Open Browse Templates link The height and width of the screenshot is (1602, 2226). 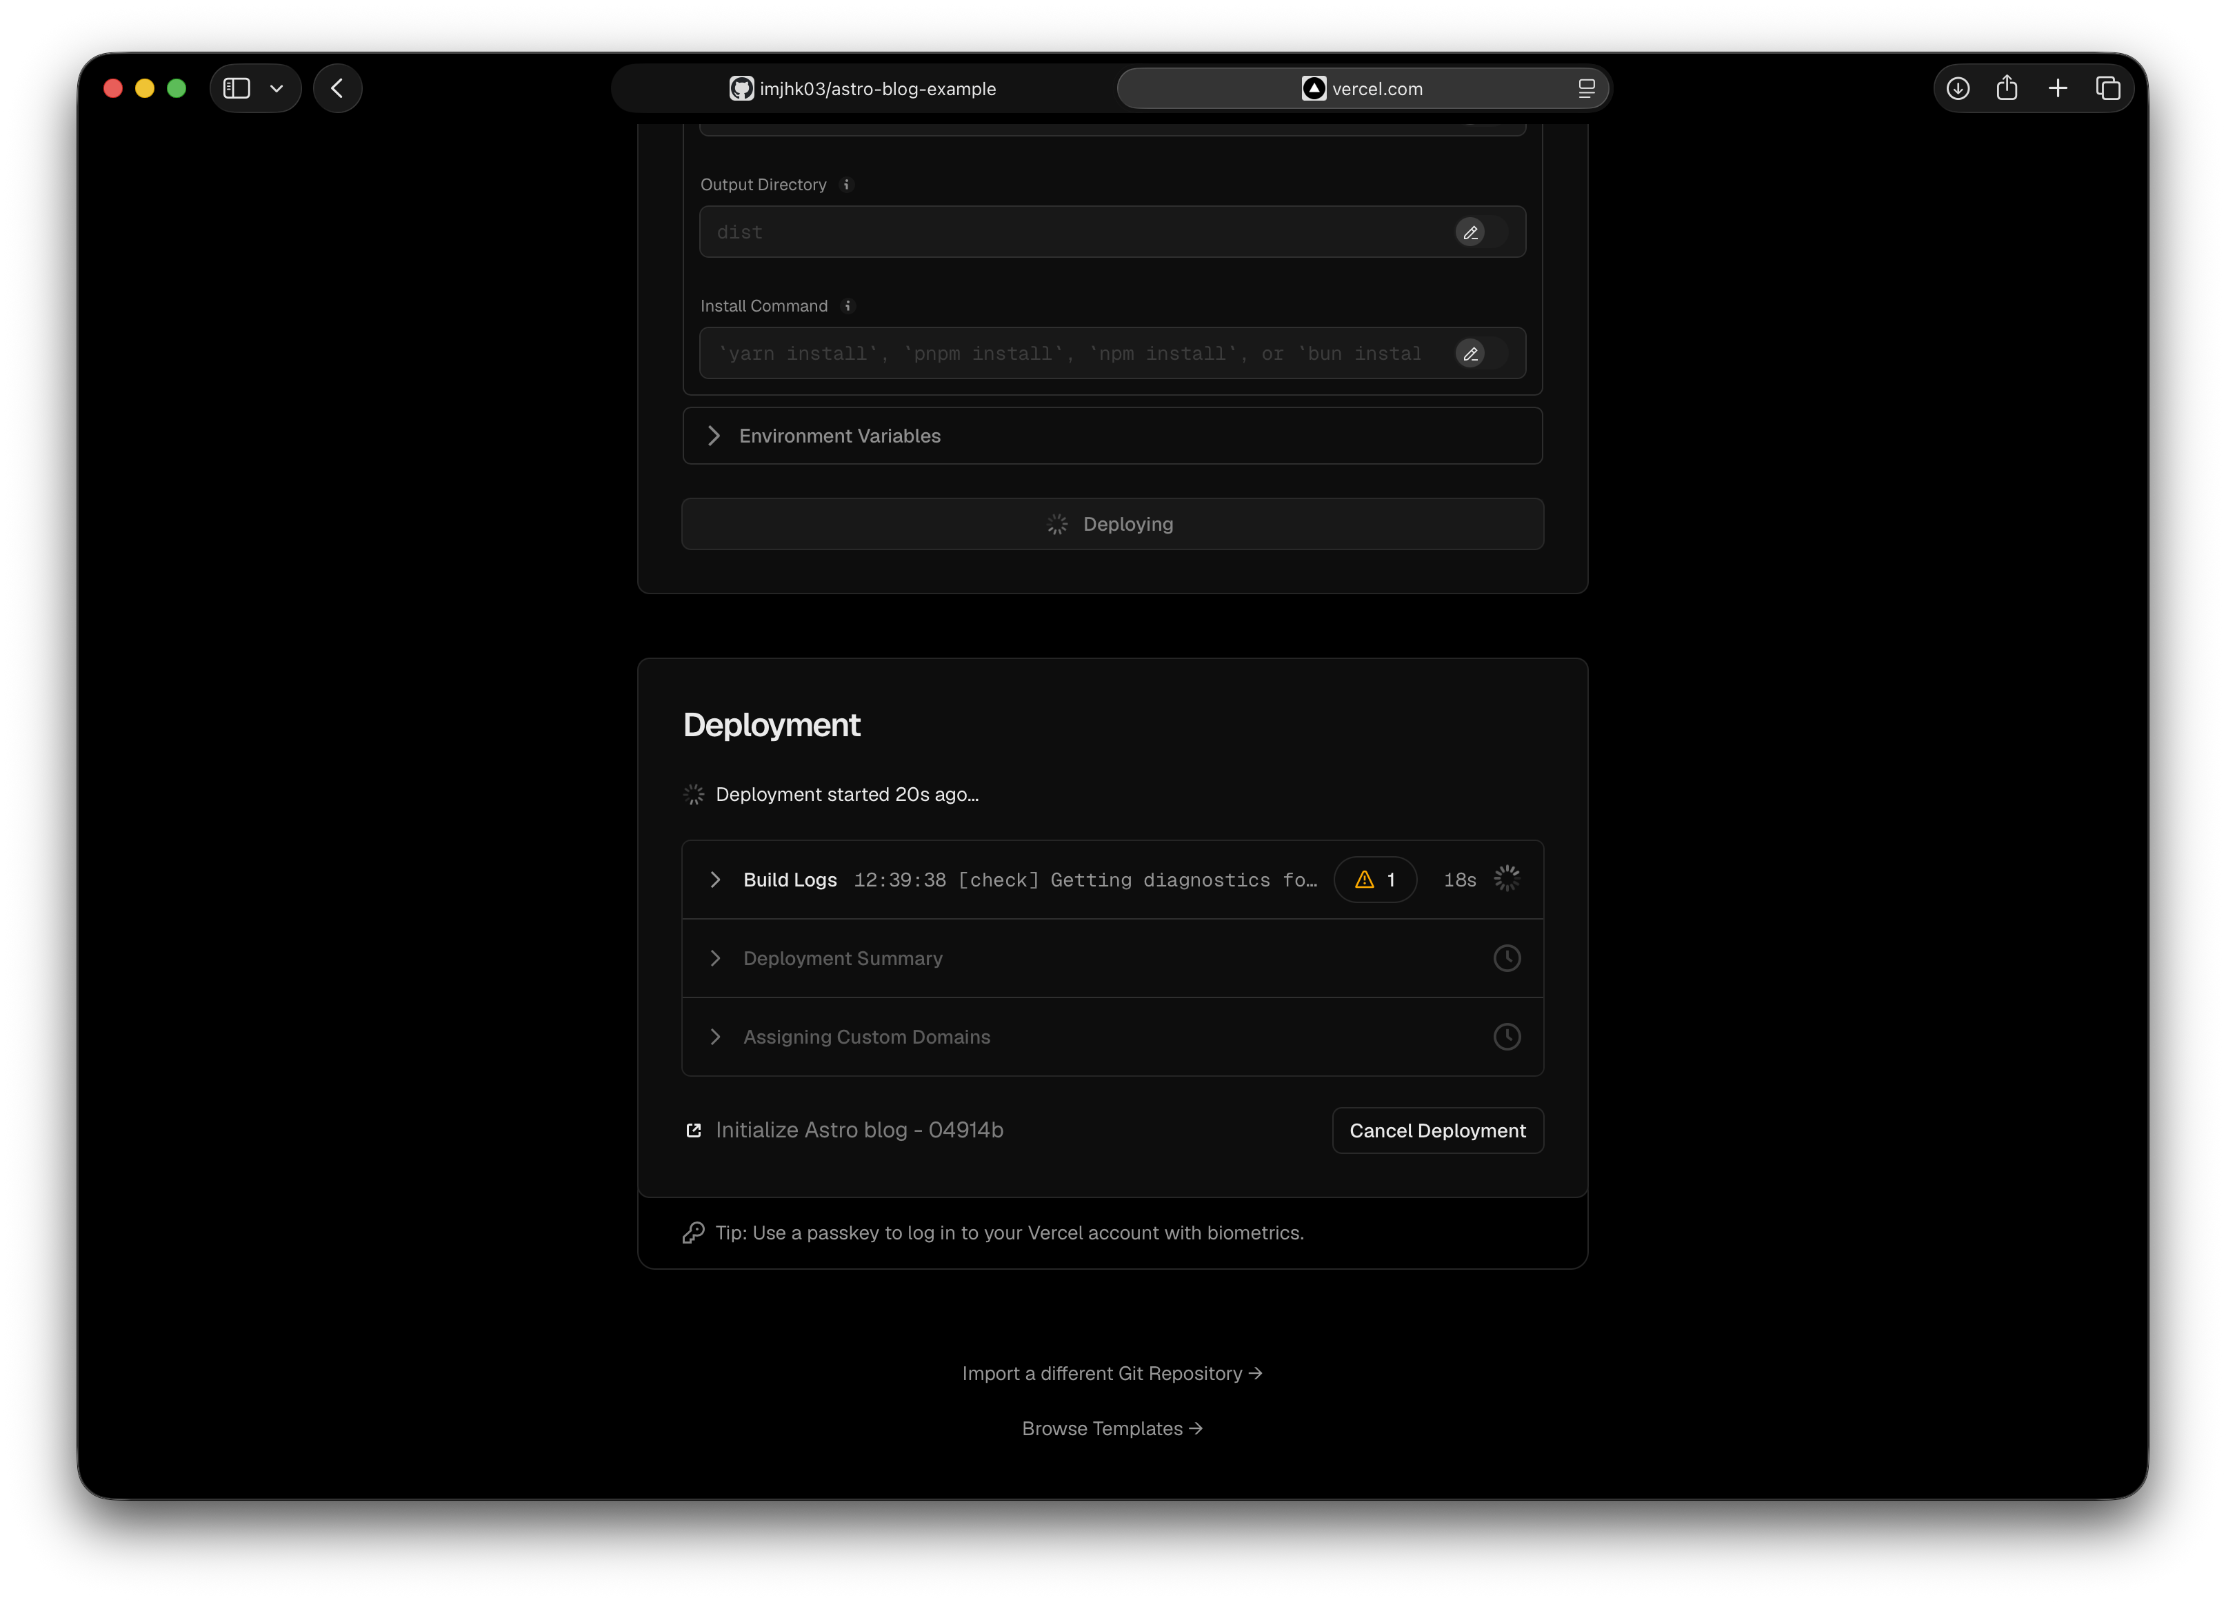pyautogui.click(x=1112, y=1428)
